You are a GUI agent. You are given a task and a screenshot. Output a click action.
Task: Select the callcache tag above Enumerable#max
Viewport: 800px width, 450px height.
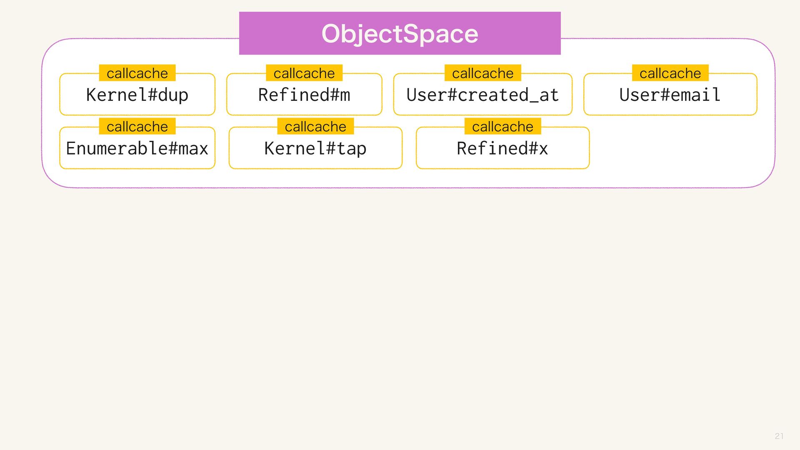click(x=137, y=126)
